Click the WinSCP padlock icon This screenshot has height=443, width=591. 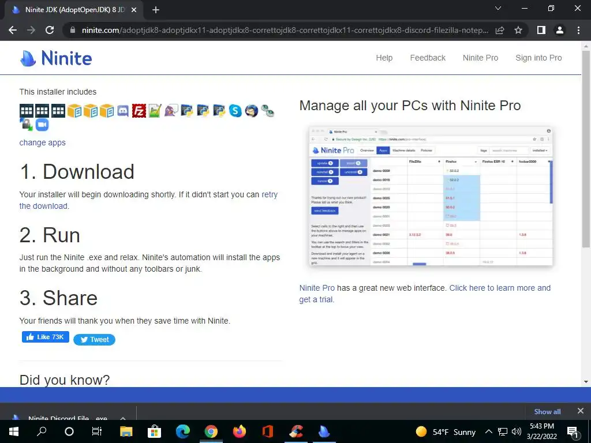pyautogui.click(x=26, y=125)
